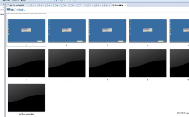189x117 pixels.
Task: Select the thumbnail of virtual machine 8
Action: 107,63
